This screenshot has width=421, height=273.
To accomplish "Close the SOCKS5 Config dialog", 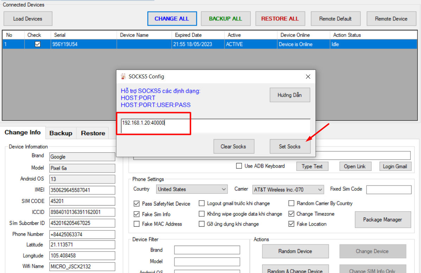I will pos(308,77).
